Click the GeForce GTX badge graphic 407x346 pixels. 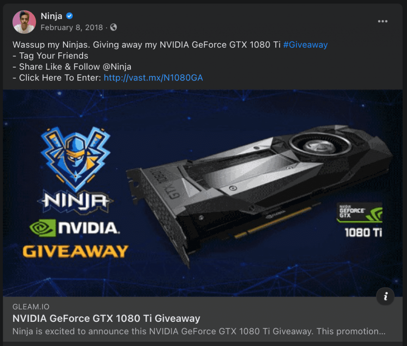[x=359, y=213]
